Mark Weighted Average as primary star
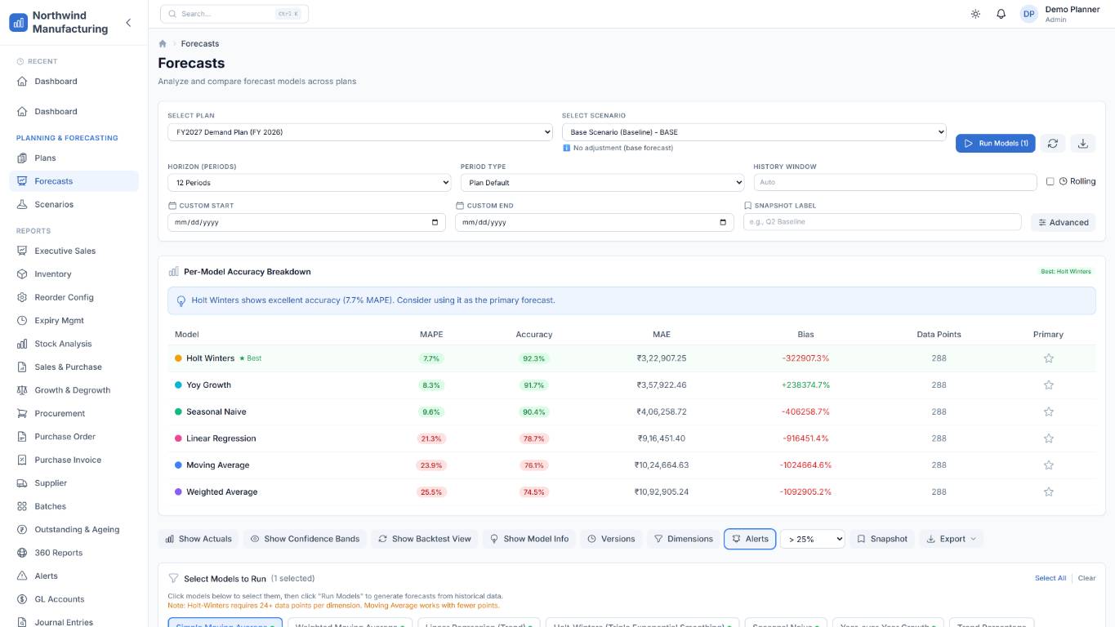1115x627 pixels. click(x=1049, y=492)
